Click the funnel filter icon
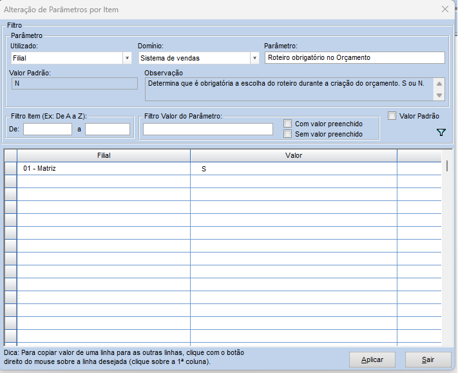The height and width of the screenshot is (373, 458). (441, 132)
